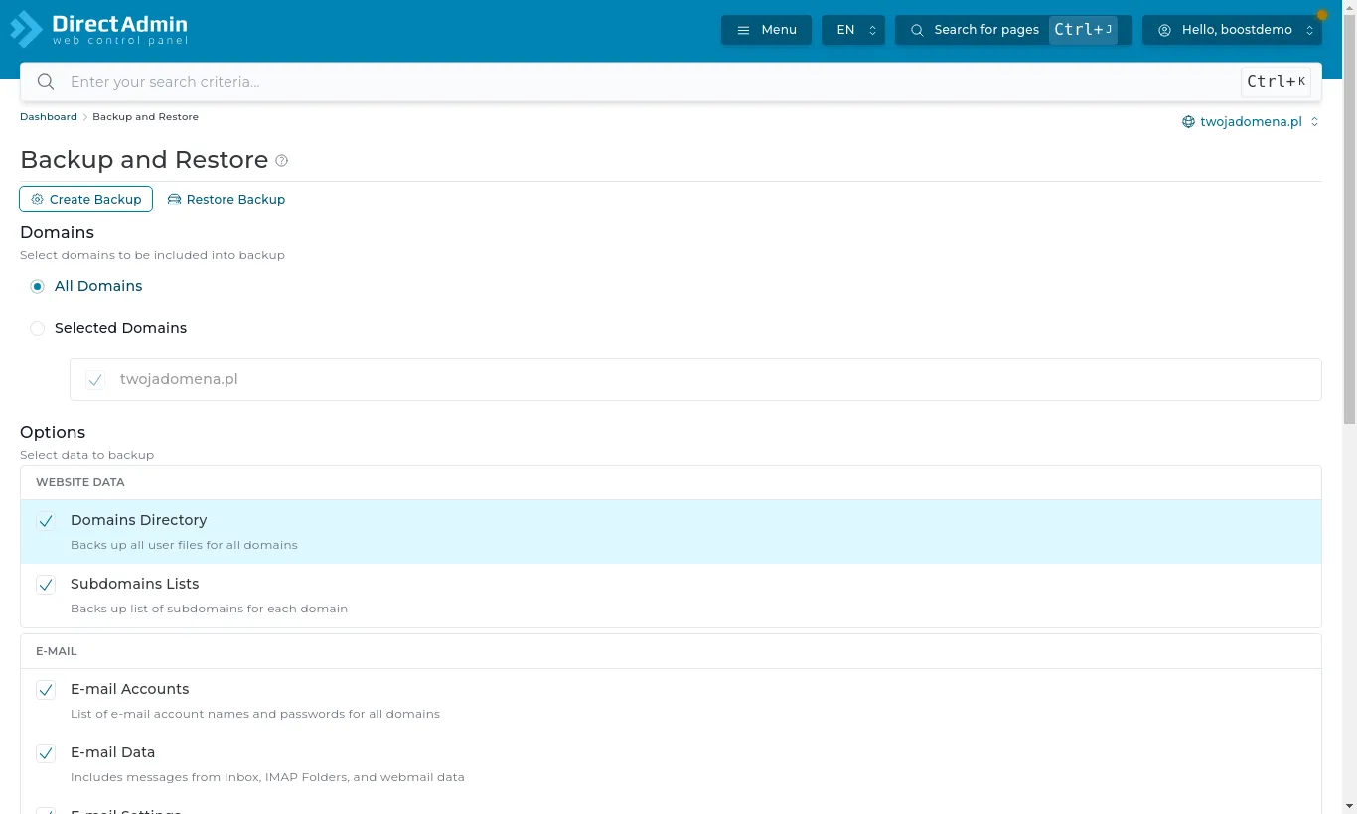Open the Menu button
Screen dimensions: 1357x814
(766, 30)
